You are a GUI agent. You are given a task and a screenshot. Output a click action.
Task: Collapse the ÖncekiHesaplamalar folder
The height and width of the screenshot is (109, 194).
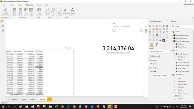coord(172,41)
